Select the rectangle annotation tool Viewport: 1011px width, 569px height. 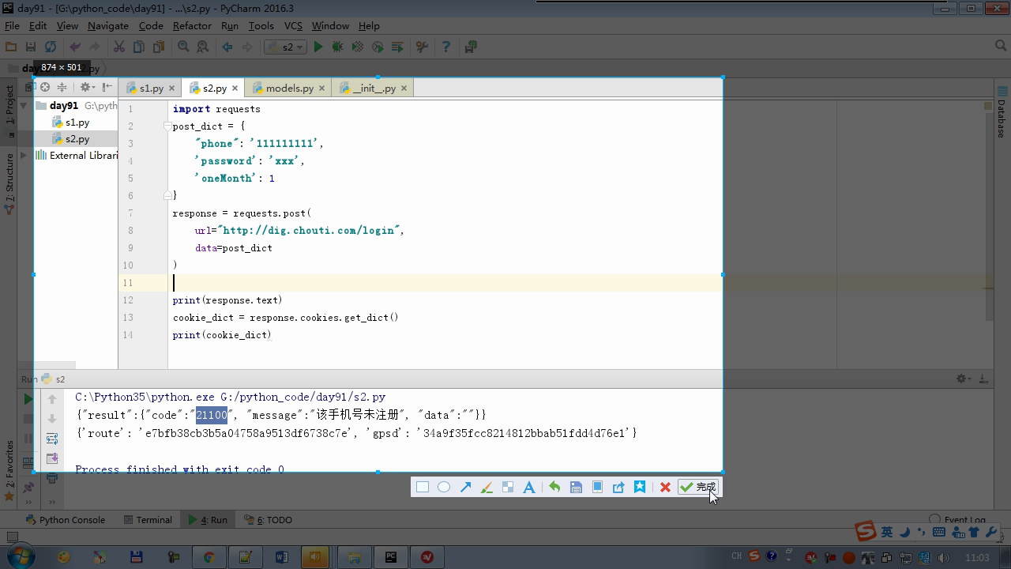[423, 487]
